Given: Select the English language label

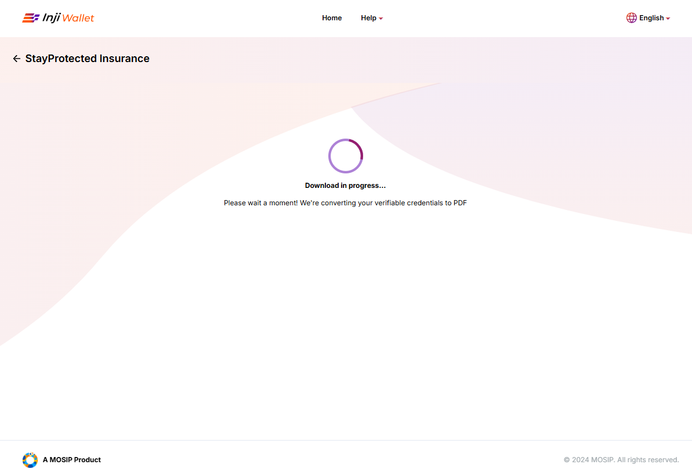Looking at the screenshot, I should pos(651,18).
